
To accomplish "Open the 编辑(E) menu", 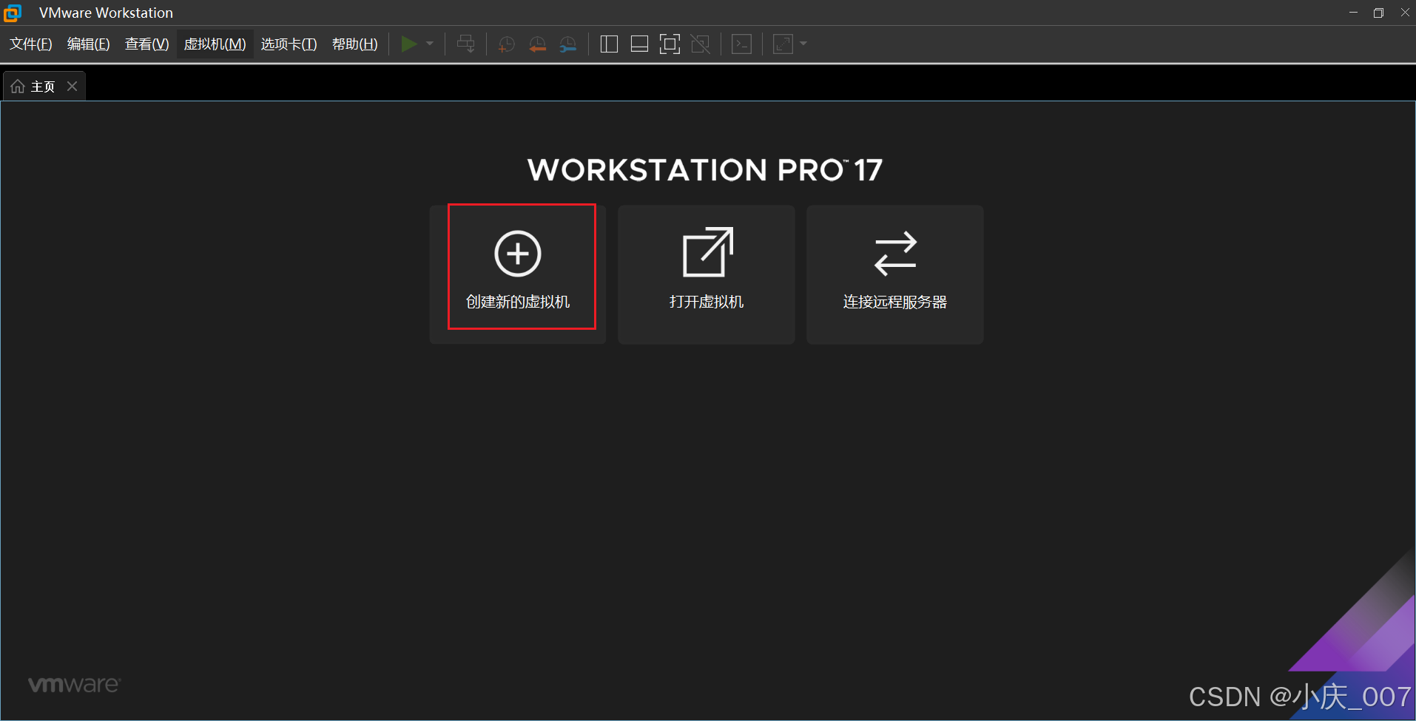I will coord(89,44).
